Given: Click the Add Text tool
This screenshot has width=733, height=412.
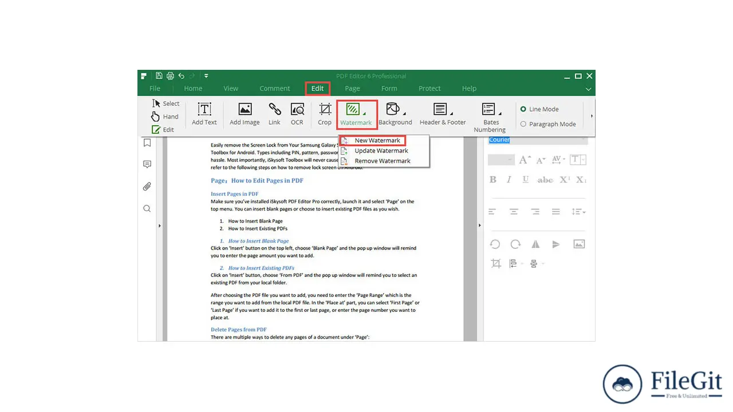Looking at the screenshot, I should point(204,114).
